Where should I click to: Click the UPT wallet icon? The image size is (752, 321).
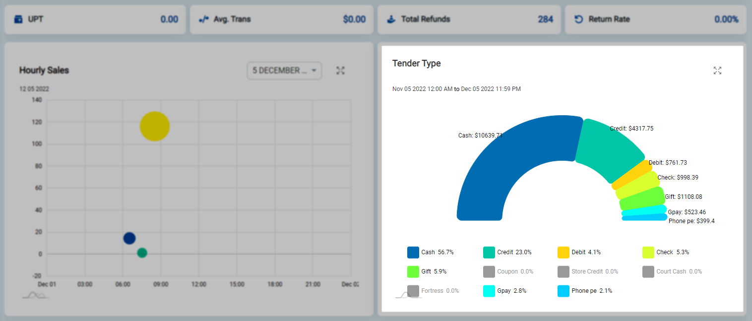tap(18, 20)
